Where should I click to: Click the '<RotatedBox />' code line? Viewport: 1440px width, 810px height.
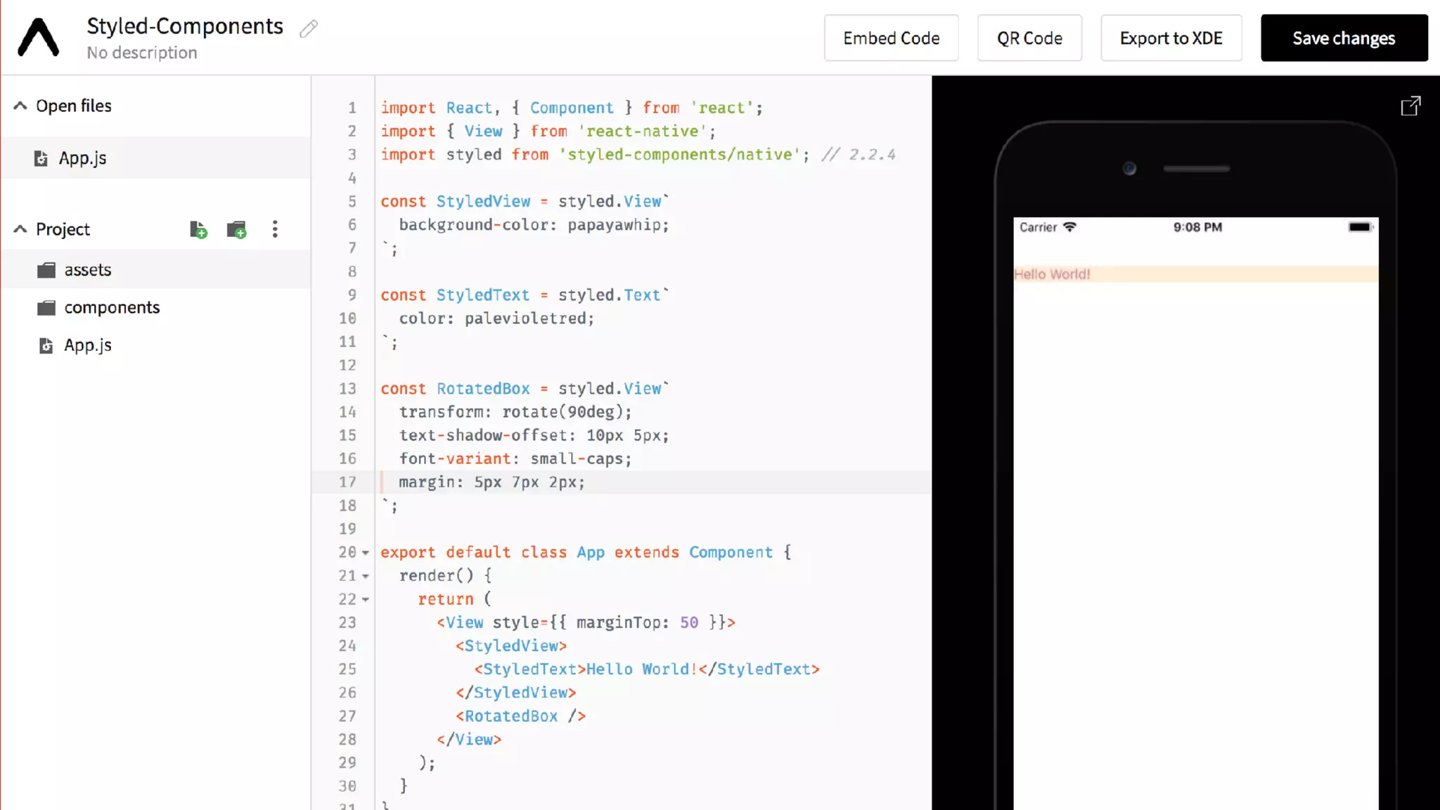point(520,716)
